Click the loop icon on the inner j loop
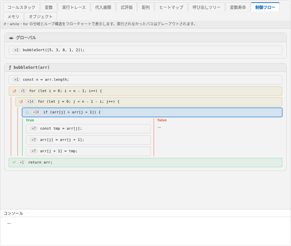This screenshot has height=246, width=291. click(21, 102)
